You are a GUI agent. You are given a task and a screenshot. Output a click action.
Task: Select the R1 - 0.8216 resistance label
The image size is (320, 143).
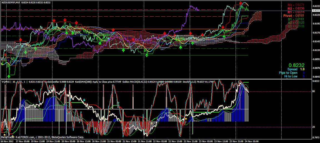point(296,12)
